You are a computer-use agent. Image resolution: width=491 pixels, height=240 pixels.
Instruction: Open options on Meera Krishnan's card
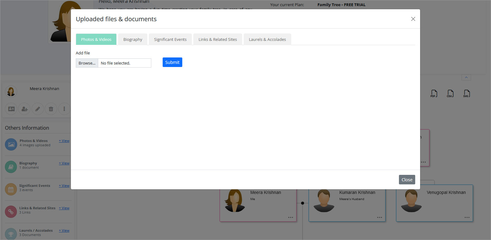tap(291, 217)
